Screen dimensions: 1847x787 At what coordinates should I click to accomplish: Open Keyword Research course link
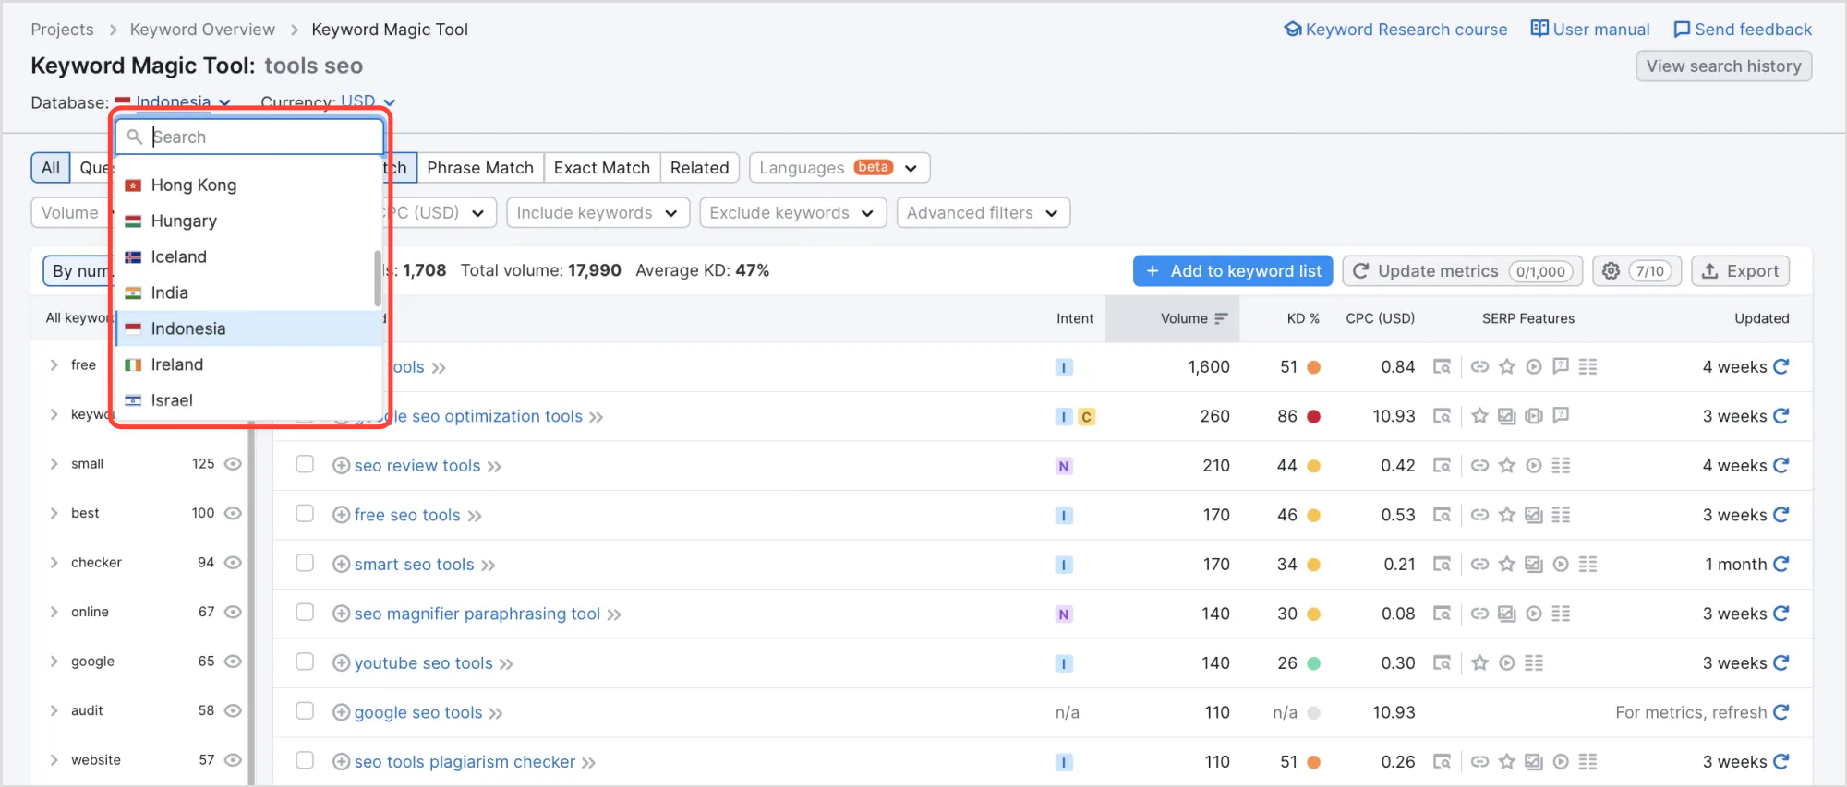tap(1395, 30)
